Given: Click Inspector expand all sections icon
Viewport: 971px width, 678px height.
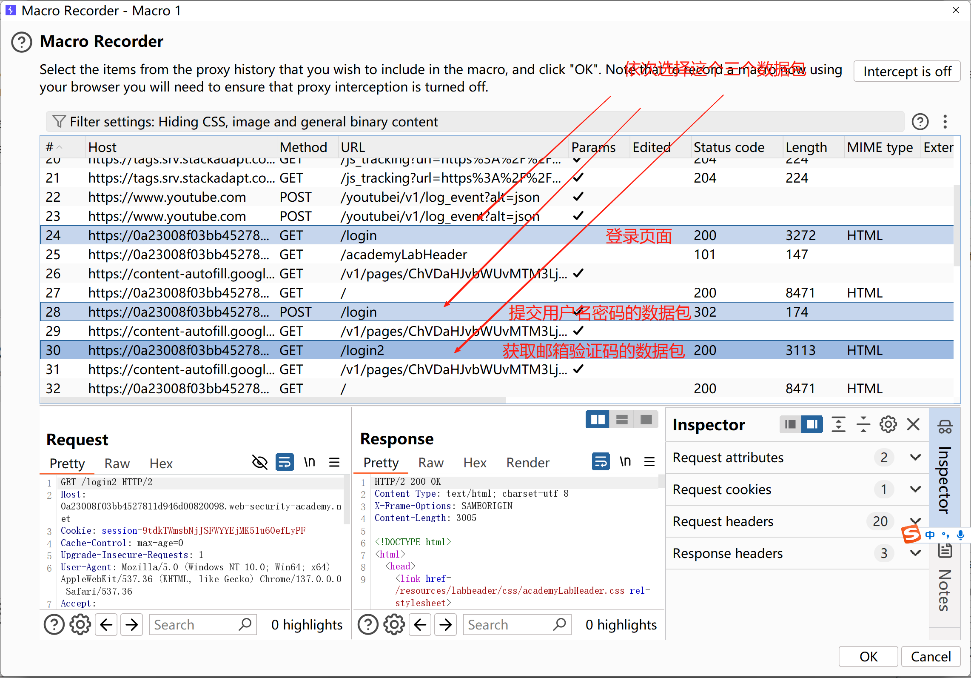Looking at the screenshot, I should pyautogui.click(x=838, y=424).
